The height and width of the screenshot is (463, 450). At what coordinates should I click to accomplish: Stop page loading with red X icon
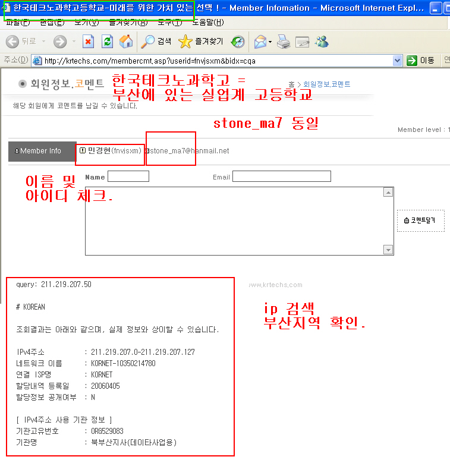pyautogui.click(x=88, y=42)
